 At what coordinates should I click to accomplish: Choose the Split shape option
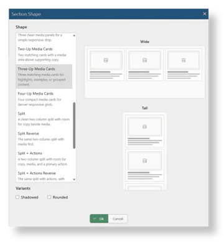[x=44, y=119]
